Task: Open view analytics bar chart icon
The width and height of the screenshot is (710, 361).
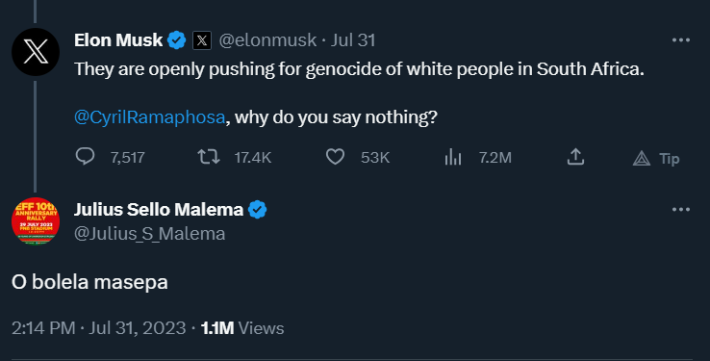Action: 453,157
